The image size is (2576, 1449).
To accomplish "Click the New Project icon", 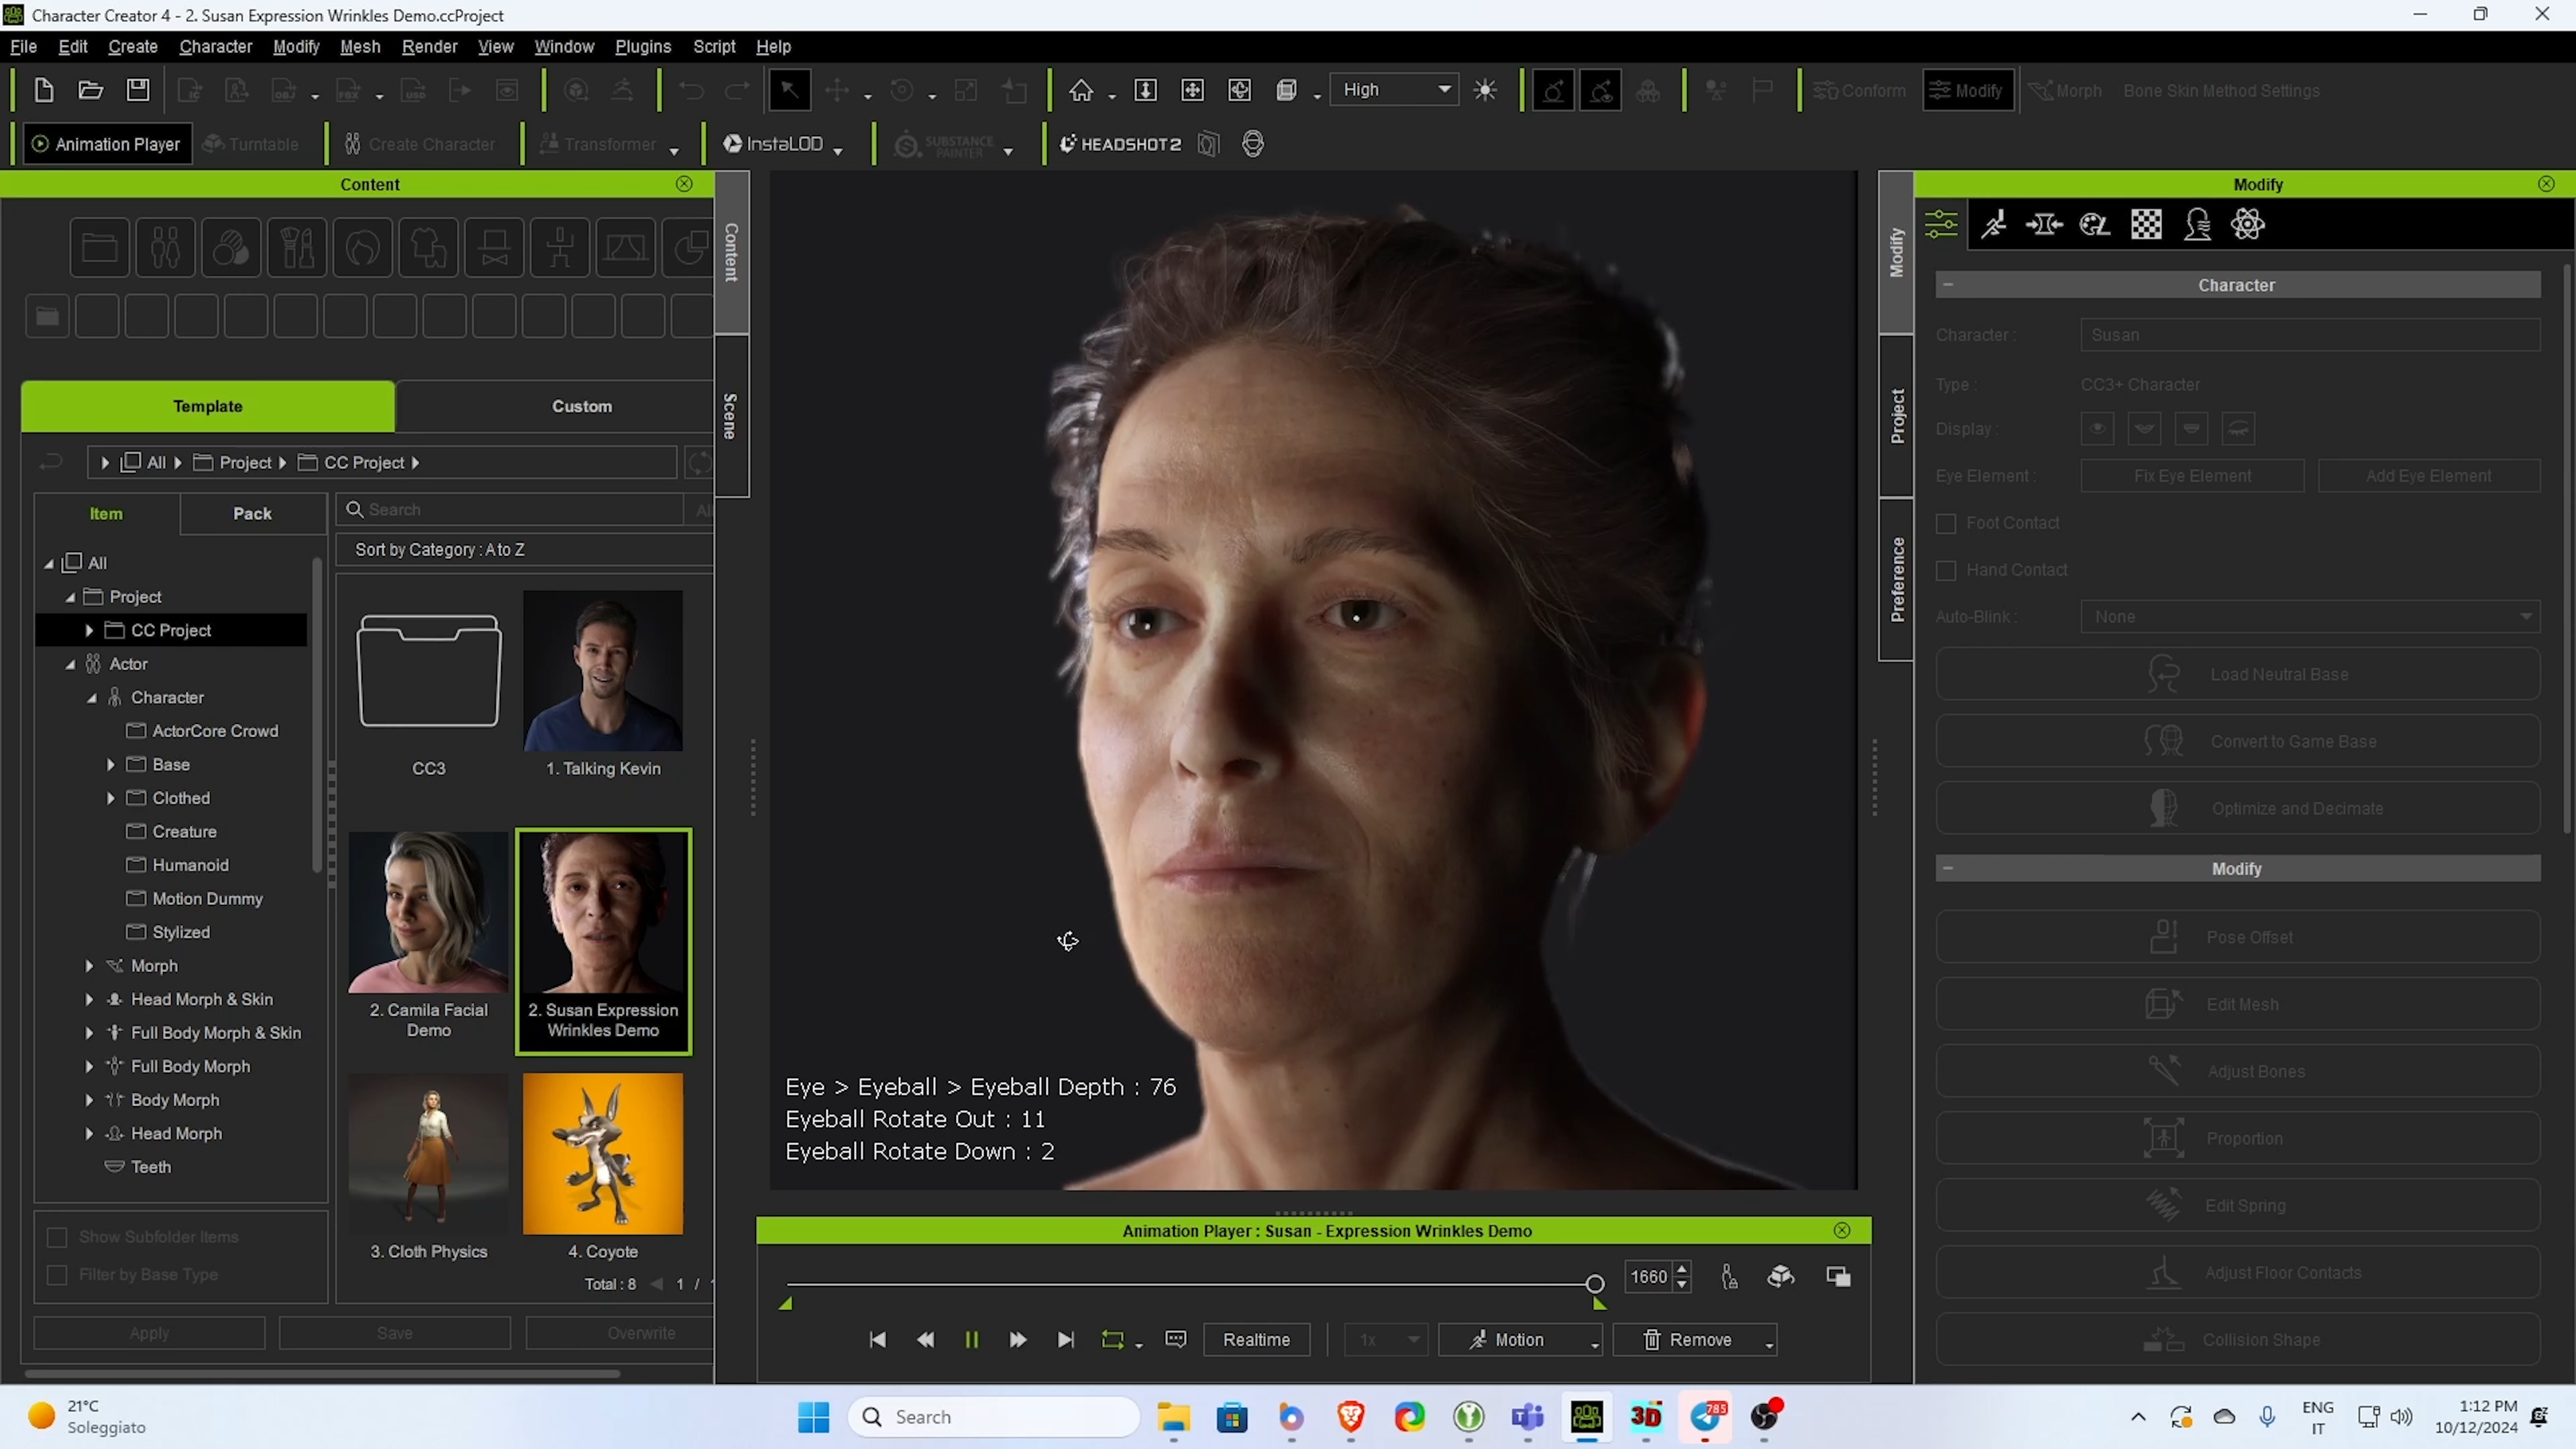I will 43,90.
